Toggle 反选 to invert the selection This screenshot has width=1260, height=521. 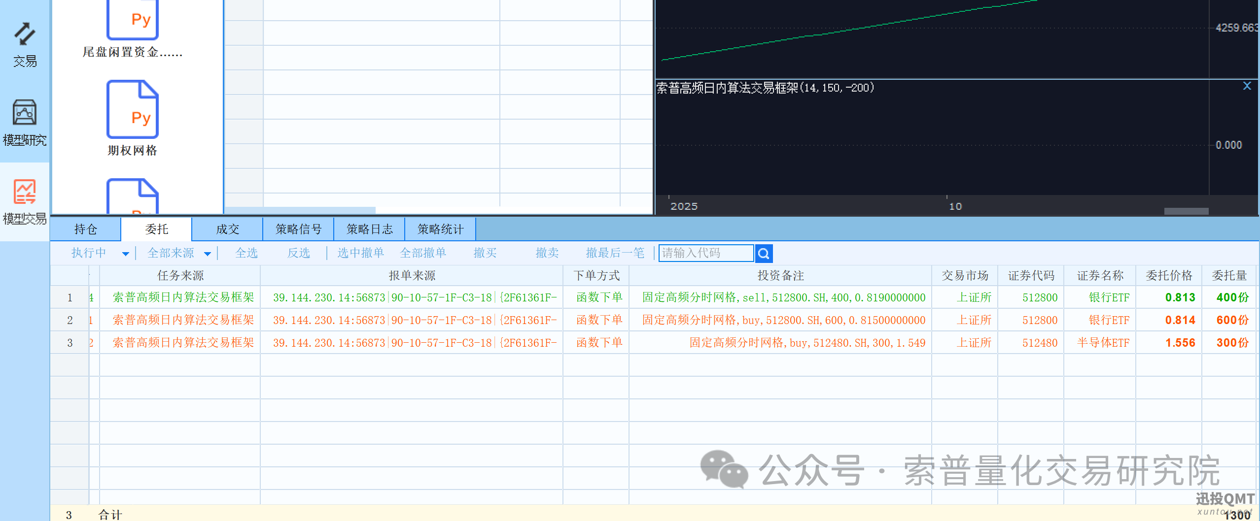(x=299, y=253)
